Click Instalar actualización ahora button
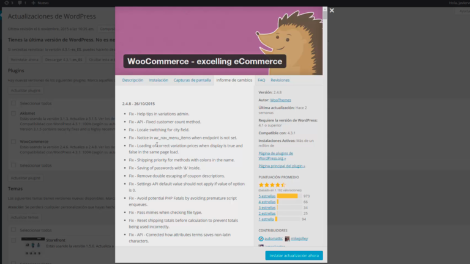Image resolution: width=470 pixels, height=264 pixels. pos(294,255)
